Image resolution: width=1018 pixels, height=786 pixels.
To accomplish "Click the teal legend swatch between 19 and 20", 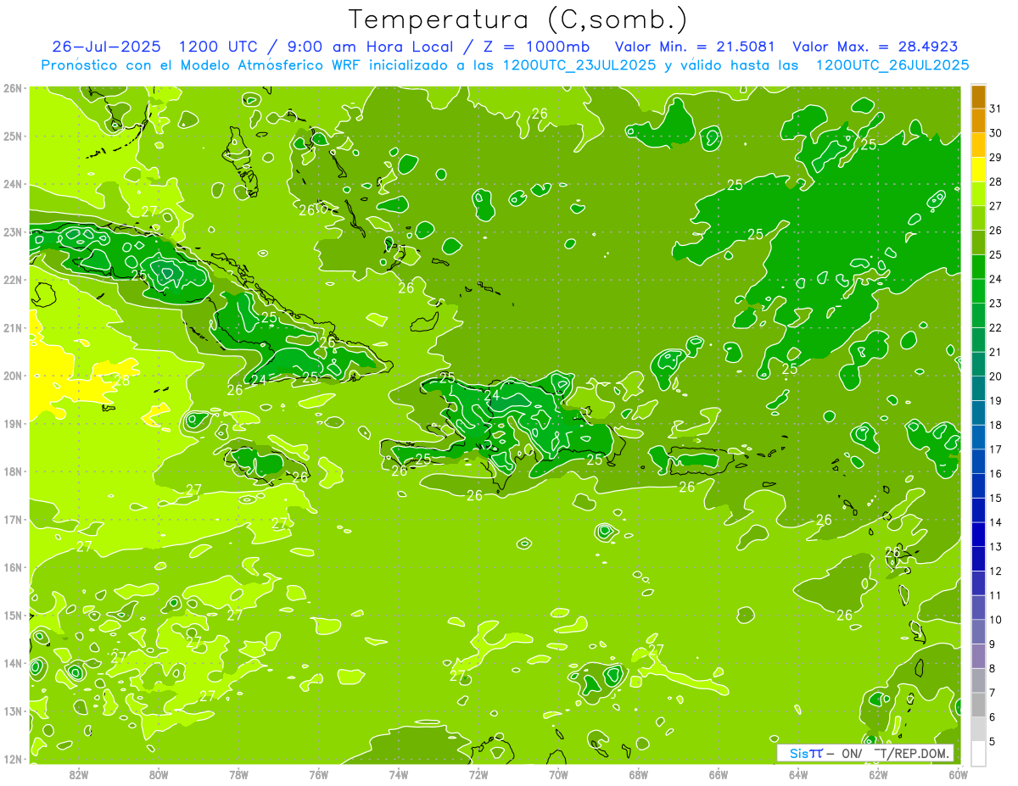I will 978,388.
